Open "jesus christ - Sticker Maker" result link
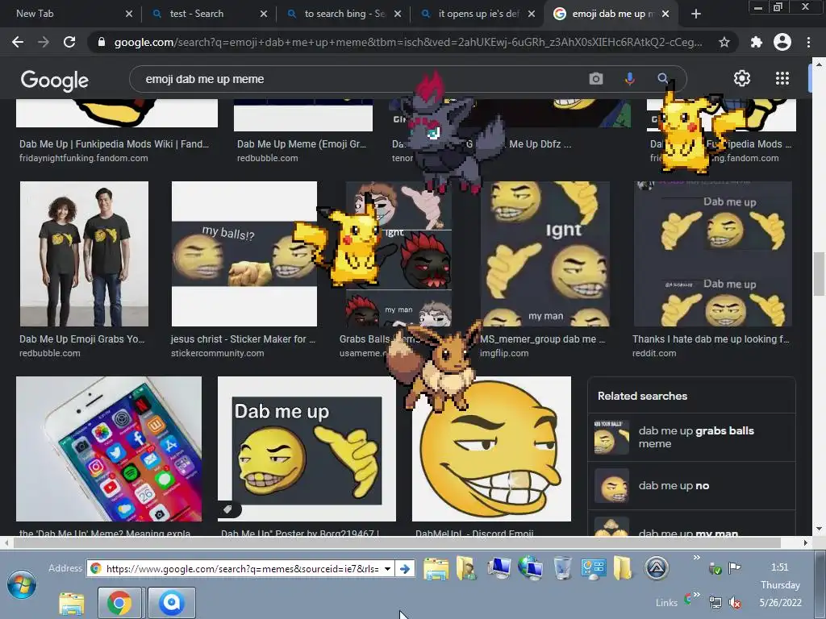The height and width of the screenshot is (619, 826). [243, 339]
